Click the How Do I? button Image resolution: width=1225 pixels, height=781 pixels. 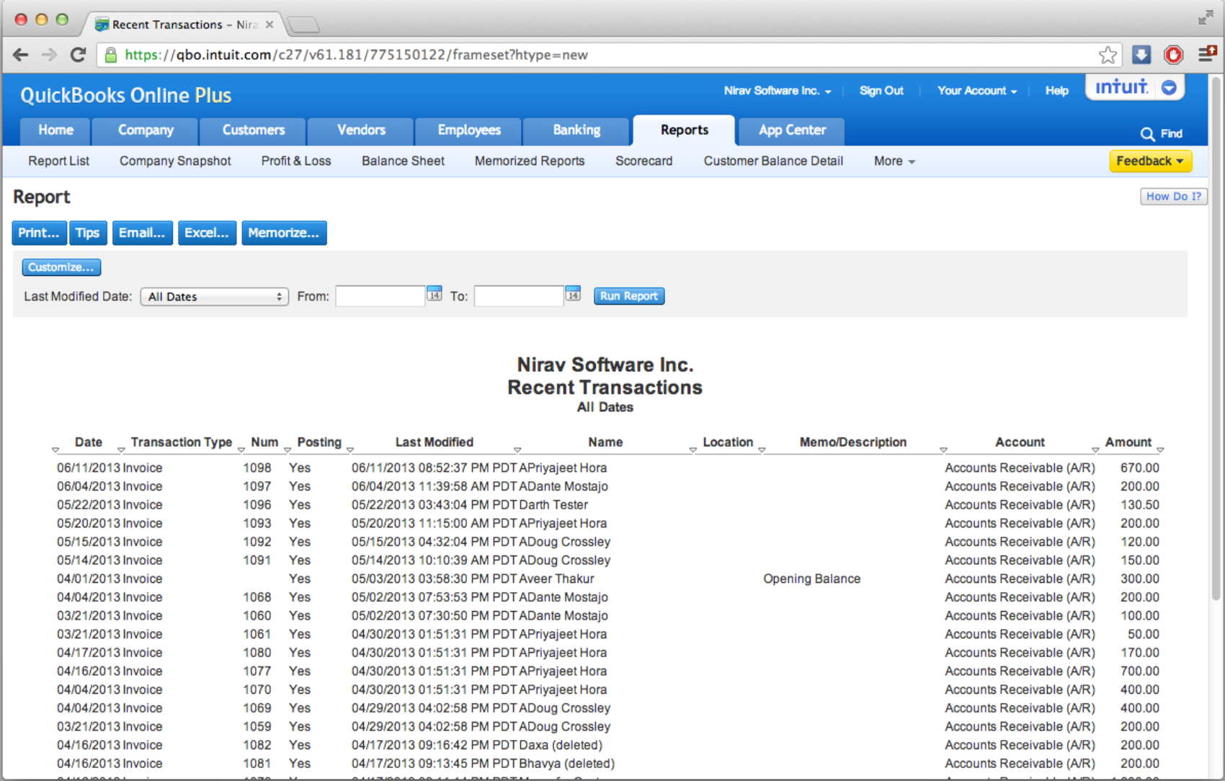[x=1173, y=197]
